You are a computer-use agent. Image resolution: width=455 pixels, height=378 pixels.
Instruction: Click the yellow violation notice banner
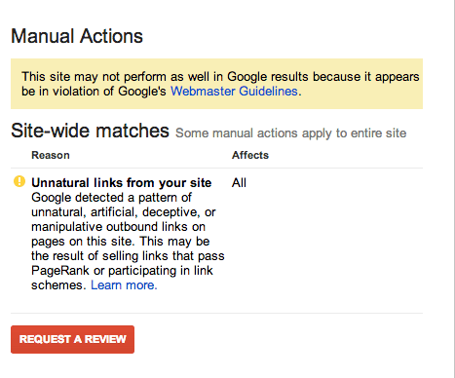point(216,84)
